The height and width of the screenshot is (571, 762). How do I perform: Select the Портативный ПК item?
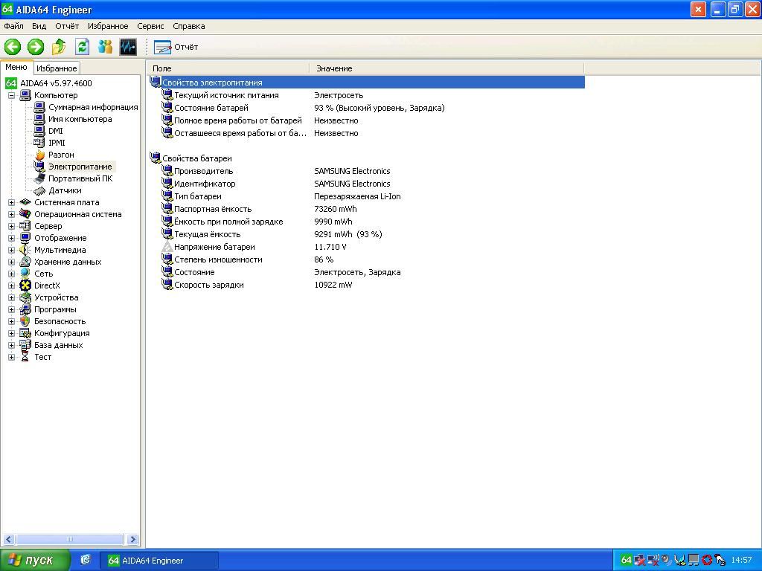[80, 178]
